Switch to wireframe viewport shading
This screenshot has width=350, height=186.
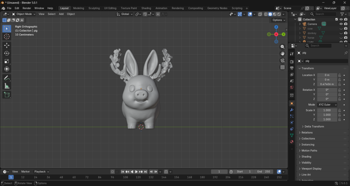point(266,14)
